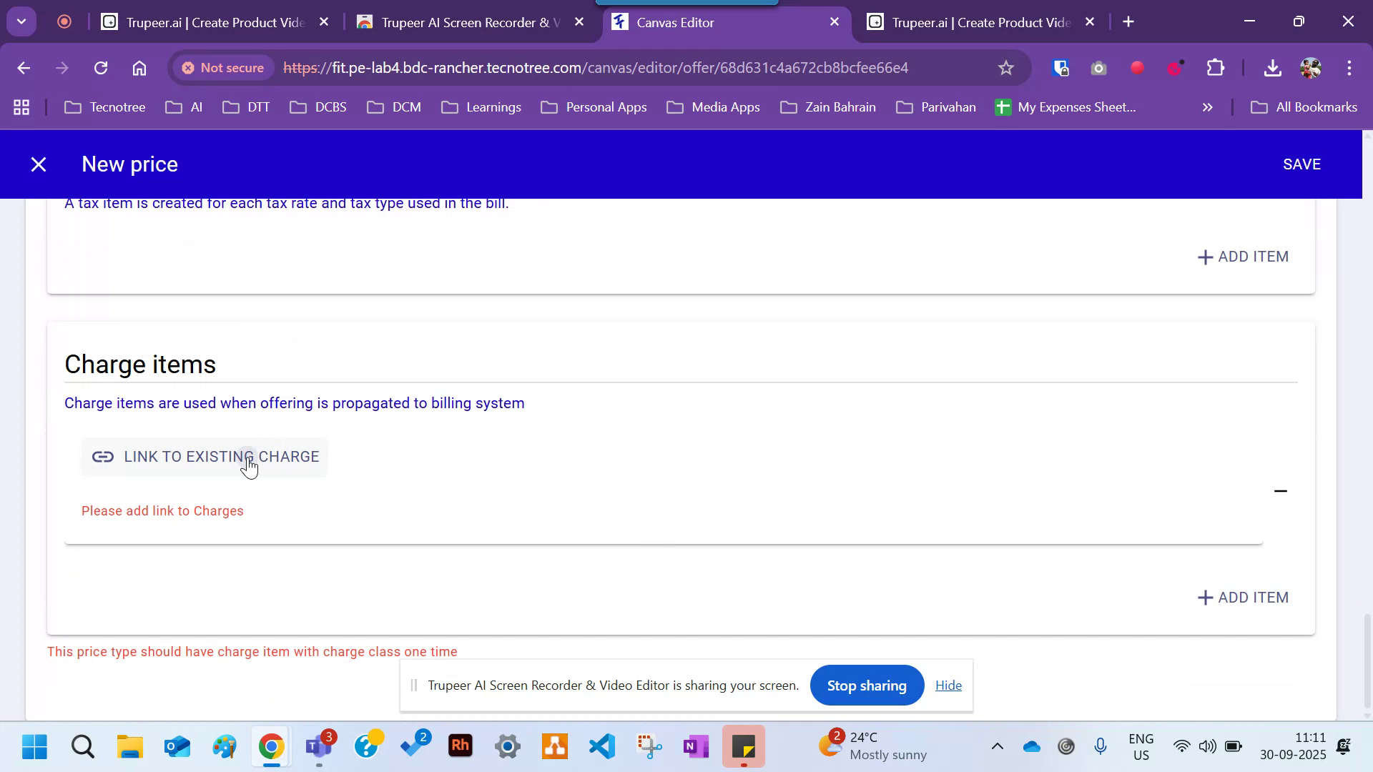Viewport: 1373px width, 772px height.
Task: Click the link icon next to LINK TO EXISTING CHARGE
Action: (x=102, y=457)
